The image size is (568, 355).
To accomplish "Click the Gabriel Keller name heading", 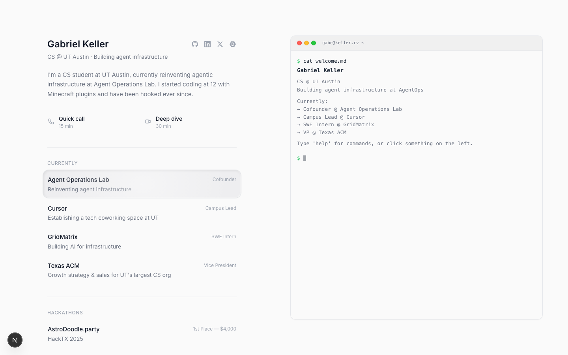I will click(78, 44).
